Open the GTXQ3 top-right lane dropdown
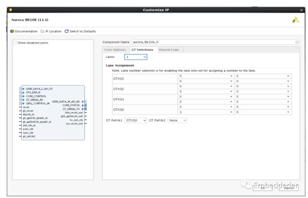Viewport: 308px width, 198px height. point(263,76)
